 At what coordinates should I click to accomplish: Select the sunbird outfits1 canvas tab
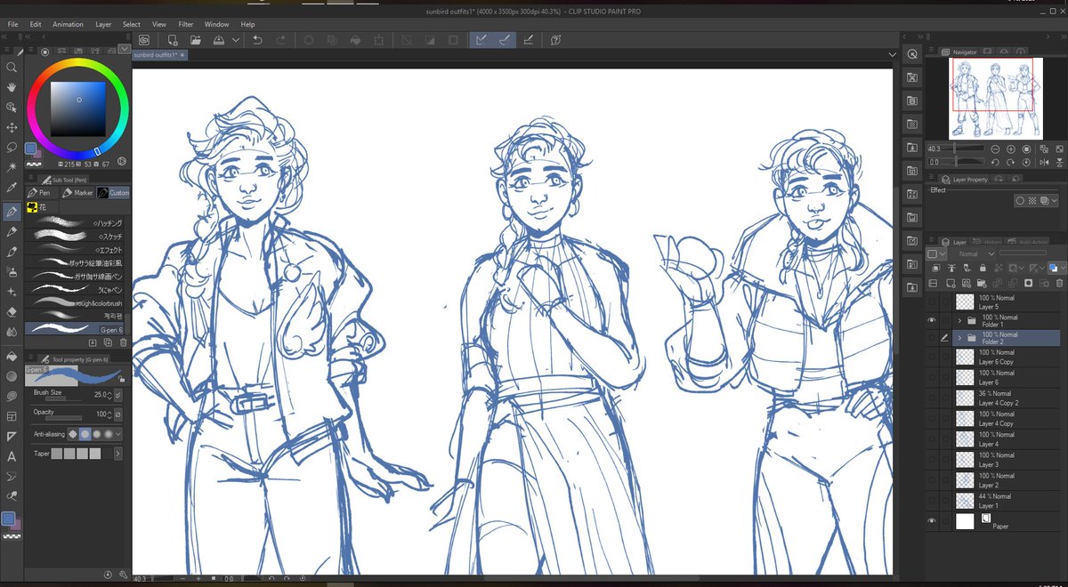(x=160, y=55)
